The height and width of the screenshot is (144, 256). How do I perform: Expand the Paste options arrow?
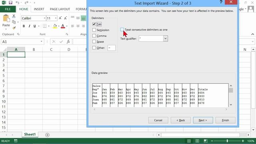coord(6,29)
